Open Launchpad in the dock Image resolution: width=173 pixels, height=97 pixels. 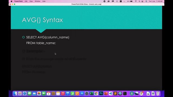[20, 93]
